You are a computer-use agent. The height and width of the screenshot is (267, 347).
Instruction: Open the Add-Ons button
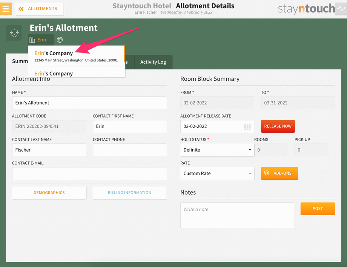279,173
